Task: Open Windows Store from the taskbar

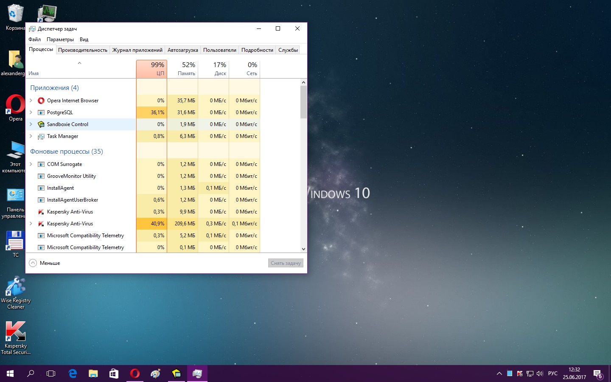Action: click(114, 374)
